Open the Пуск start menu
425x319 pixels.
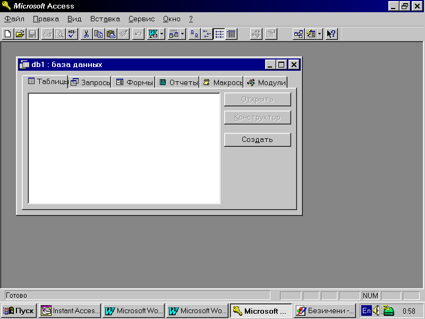pos(18,310)
